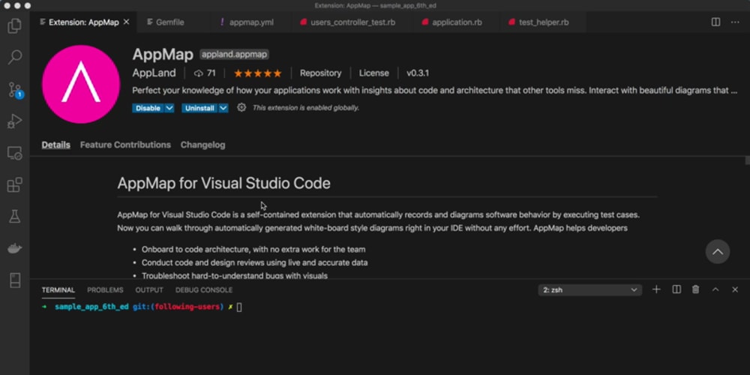Expand the Disable button dropdown arrow
This screenshot has height=375, width=750.
[169, 108]
